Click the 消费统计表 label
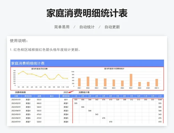Viewport: 174px width, 133px height. pyautogui.click(x=84, y=92)
